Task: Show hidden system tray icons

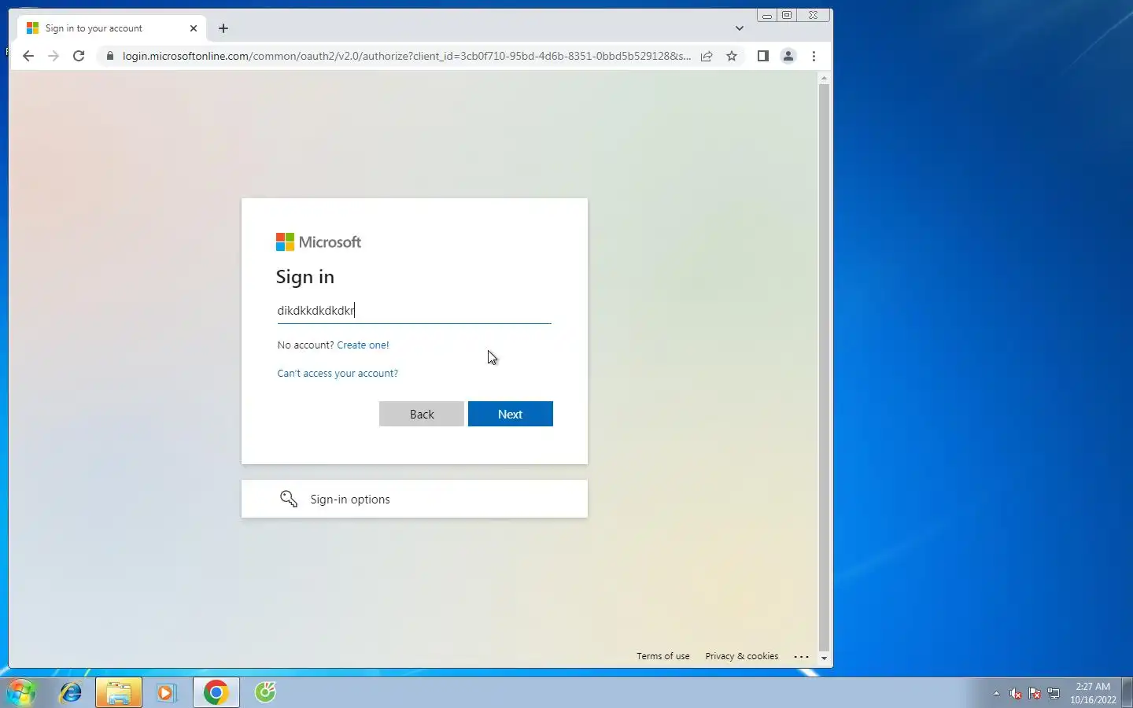Action: tap(996, 694)
